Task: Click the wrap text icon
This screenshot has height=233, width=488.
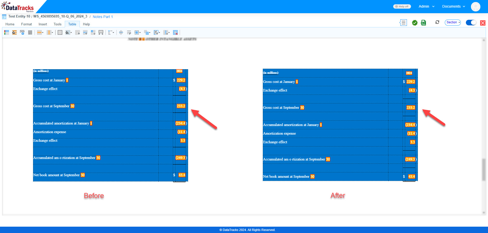Action: click(x=129, y=32)
